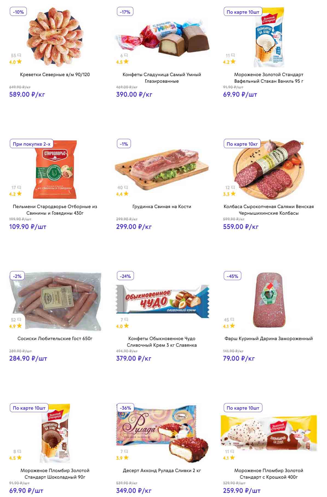Click the 284.90 ₽/шт sausage price
The image size is (327, 497).
(28, 358)
